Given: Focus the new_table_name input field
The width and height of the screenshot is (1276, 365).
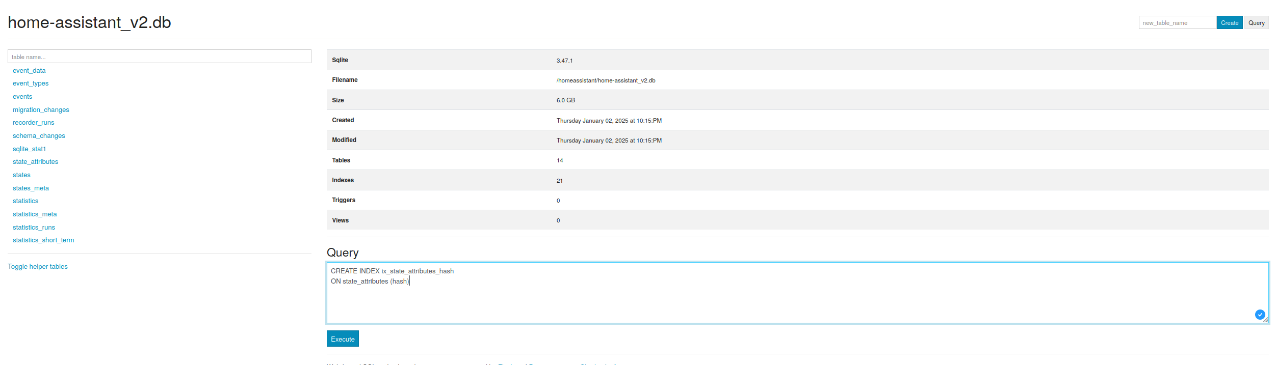Looking at the screenshot, I should pyautogui.click(x=1178, y=23).
